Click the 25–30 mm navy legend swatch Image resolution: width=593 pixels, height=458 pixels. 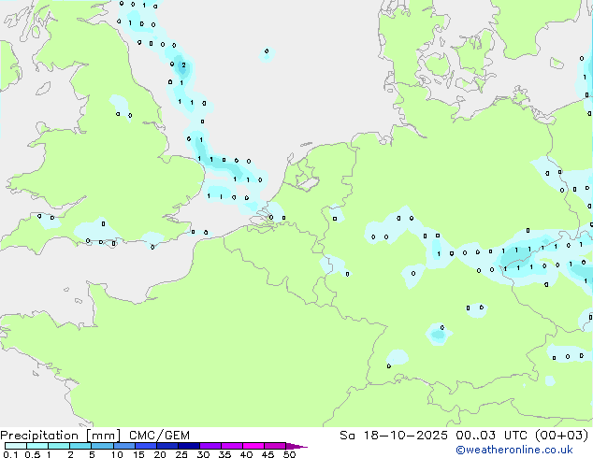click(189, 446)
